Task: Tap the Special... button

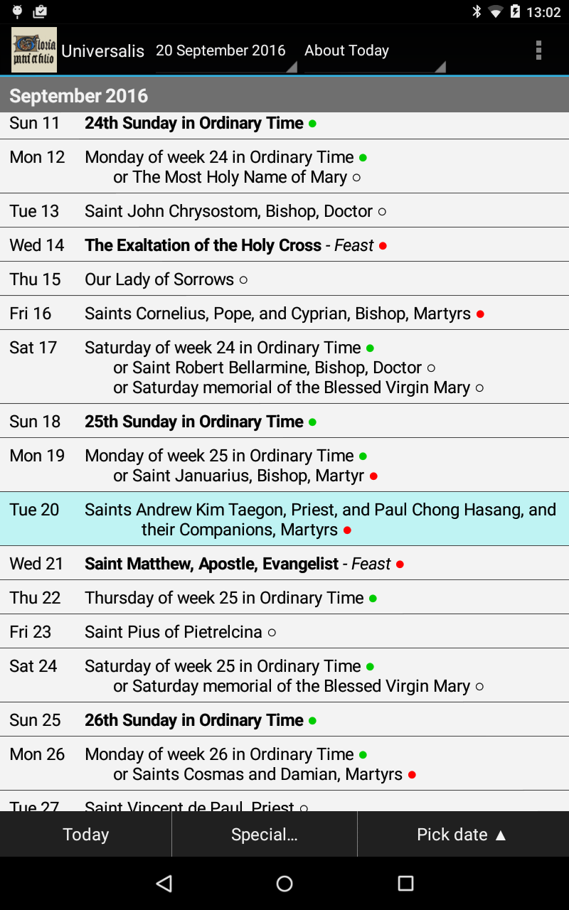Action: 264,835
